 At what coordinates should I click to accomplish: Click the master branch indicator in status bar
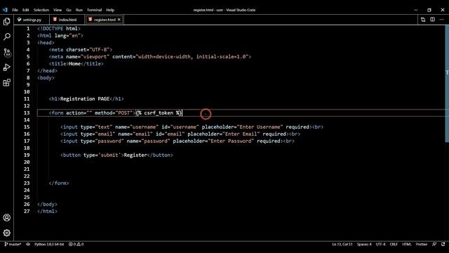pos(13,245)
